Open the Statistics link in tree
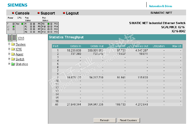 22,64
